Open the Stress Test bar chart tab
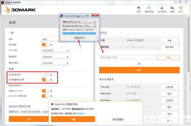The width and height of the screenshot is (191, 126). click(x=162, y=8)
